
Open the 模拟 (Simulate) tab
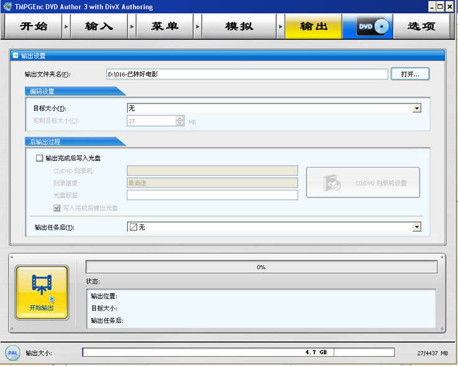click(239, 26)
